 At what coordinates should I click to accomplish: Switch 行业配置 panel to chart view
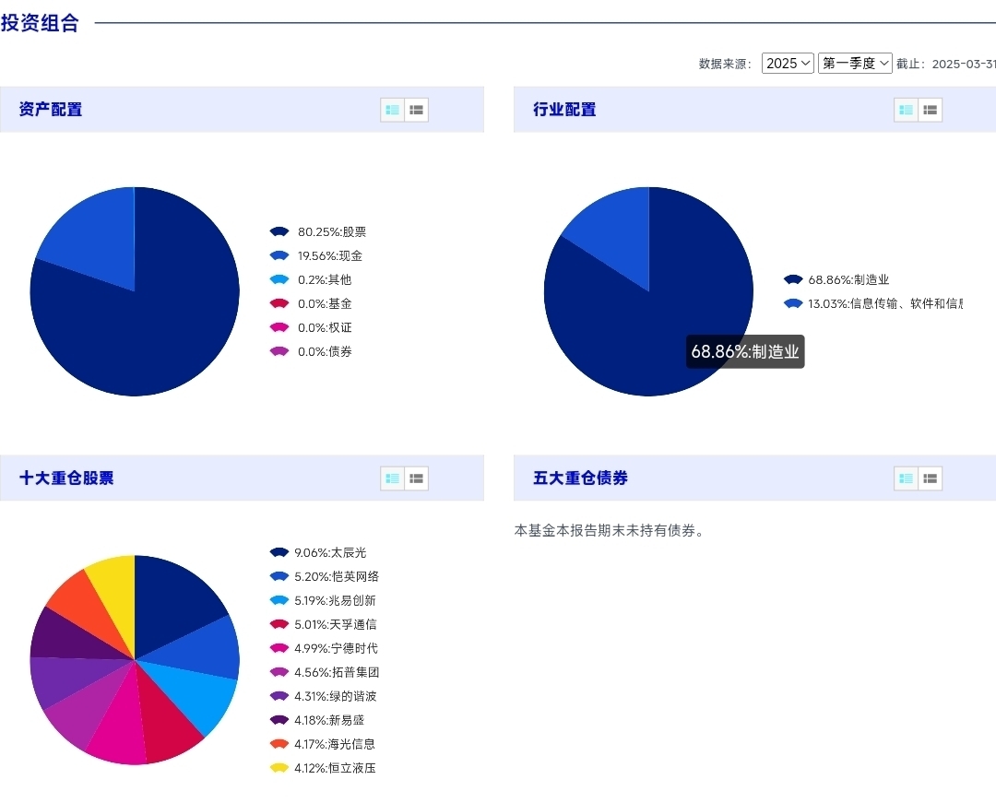(x=906, y=110)
